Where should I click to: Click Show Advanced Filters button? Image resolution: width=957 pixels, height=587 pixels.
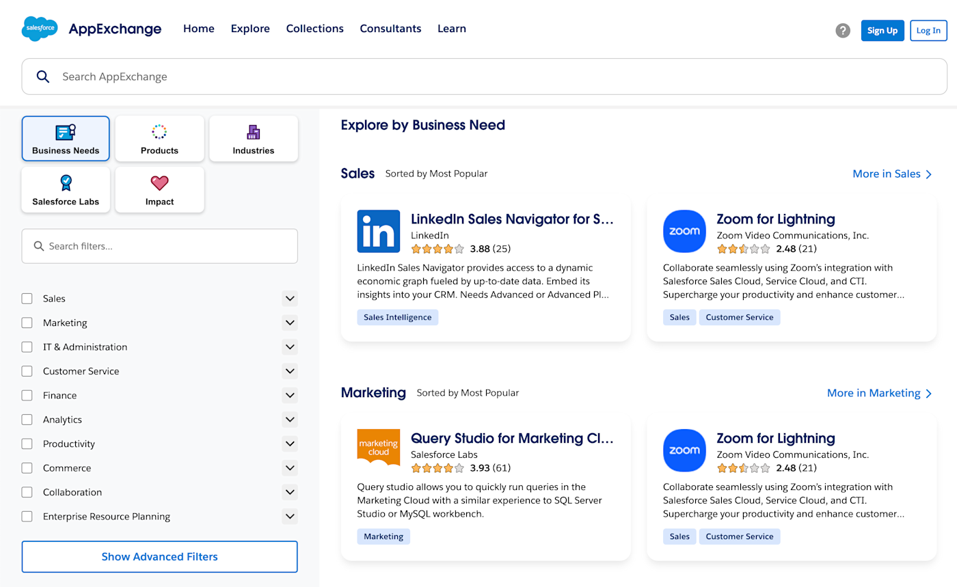(x=160, y=557)
